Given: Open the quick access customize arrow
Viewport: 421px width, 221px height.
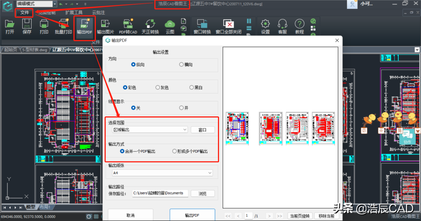Looking at the screenshot, I should pos(85,4).
